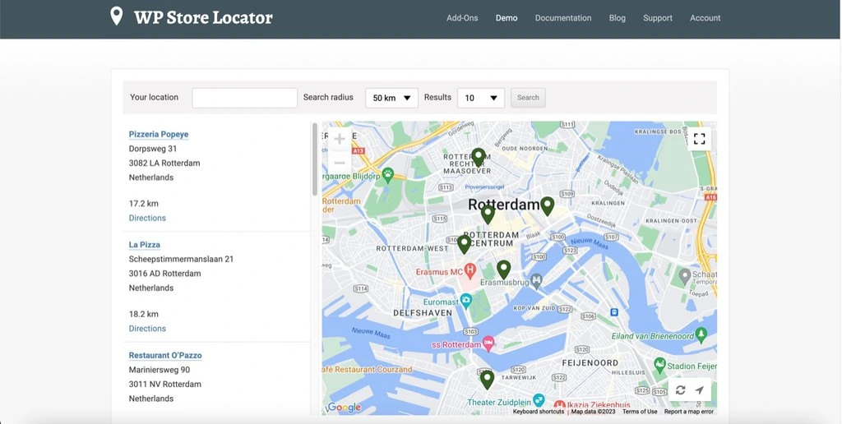Click the 17.2 km distance text
The height and width of the screenshot is (424, 842).
click(143, 204)
